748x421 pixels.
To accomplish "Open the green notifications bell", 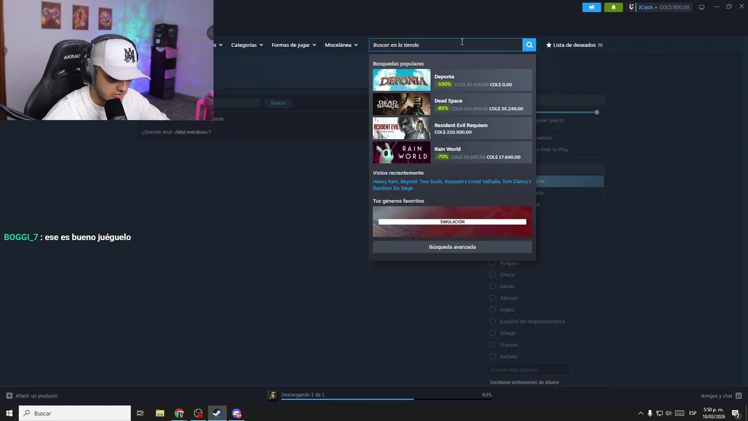I will 614,8.
